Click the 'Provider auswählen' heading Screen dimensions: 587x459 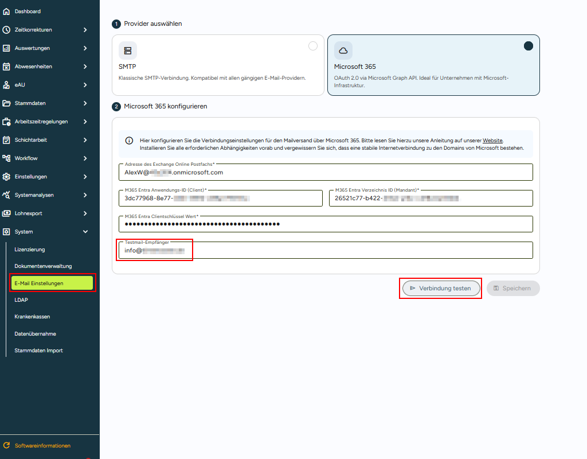pyautogui.click(x=152, y=24)
